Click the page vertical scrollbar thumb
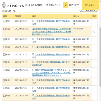The width and height of the screenshot is (101, 101). pos(100,57)
